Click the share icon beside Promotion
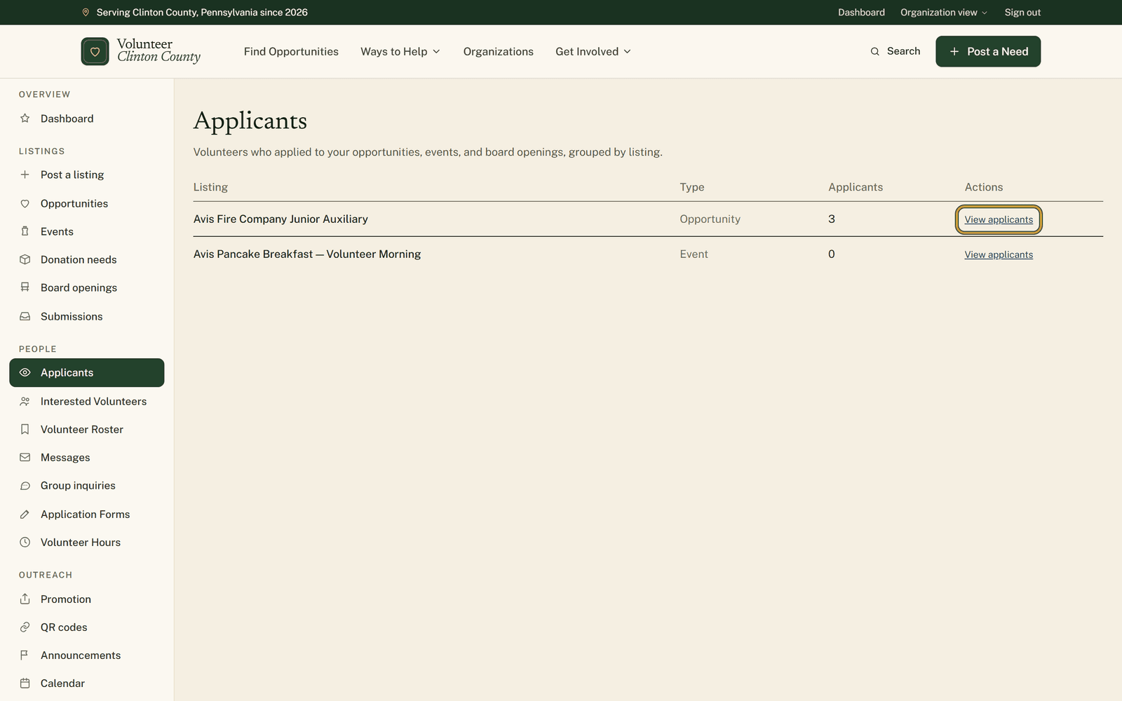The width and height of the screenshot is (1122, 701). coord(25,599)
